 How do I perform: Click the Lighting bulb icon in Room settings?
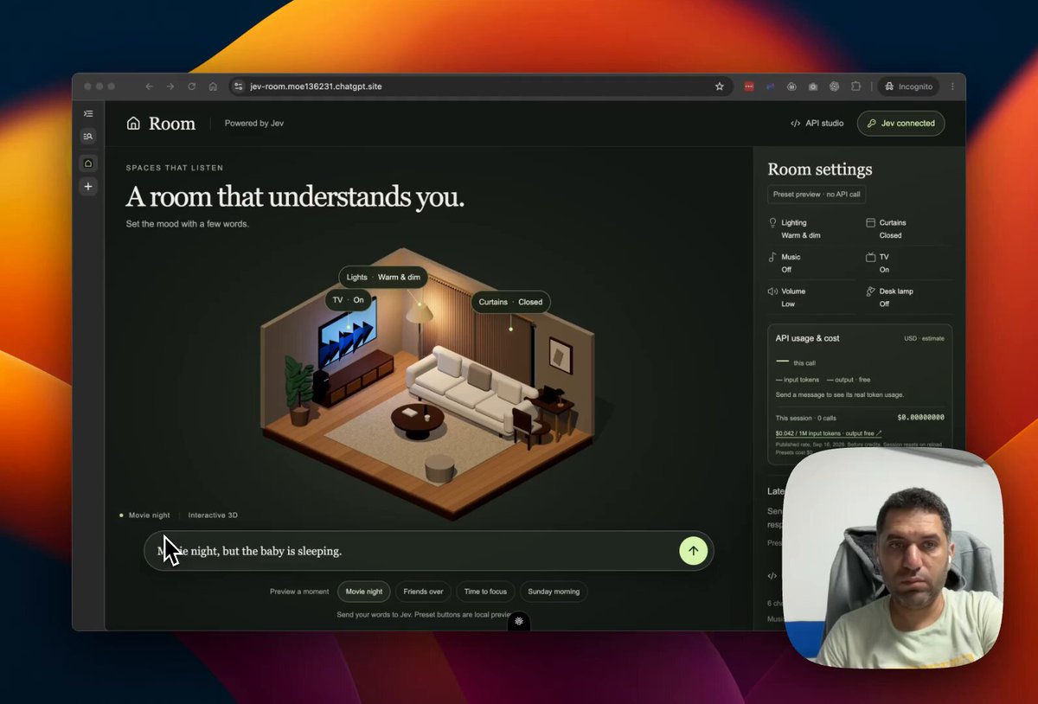[x=772, y=223]
